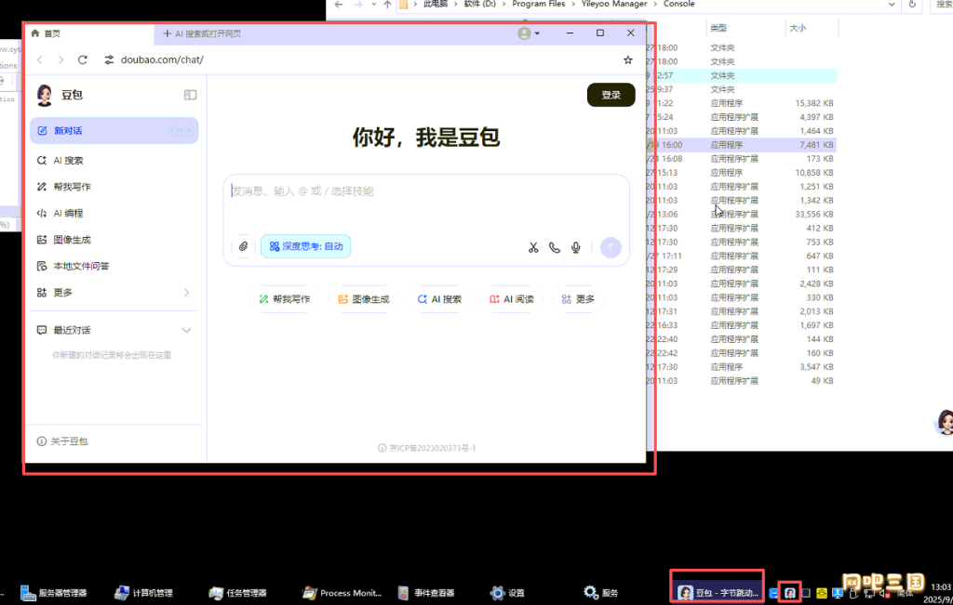Open 任务管理器 from the taskbar

238,593
